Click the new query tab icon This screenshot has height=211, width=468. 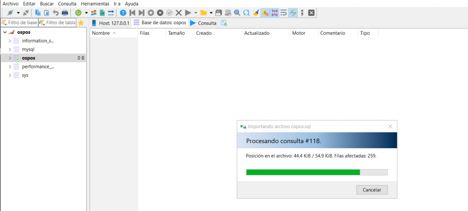click(223, 23)
